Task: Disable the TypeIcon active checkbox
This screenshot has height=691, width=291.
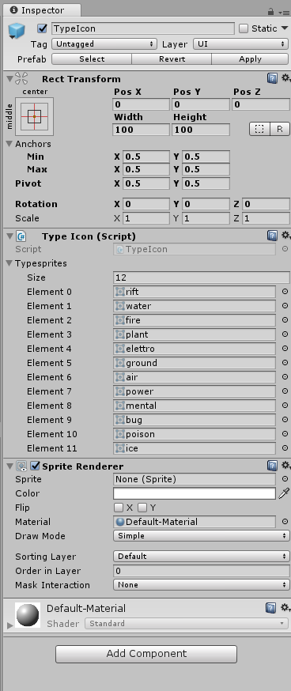Action: (x=43, y=28)
